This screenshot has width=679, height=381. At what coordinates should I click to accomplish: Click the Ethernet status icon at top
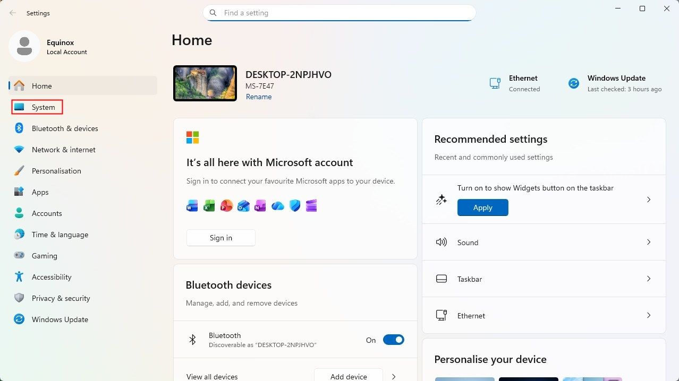[x=495, y=83]
